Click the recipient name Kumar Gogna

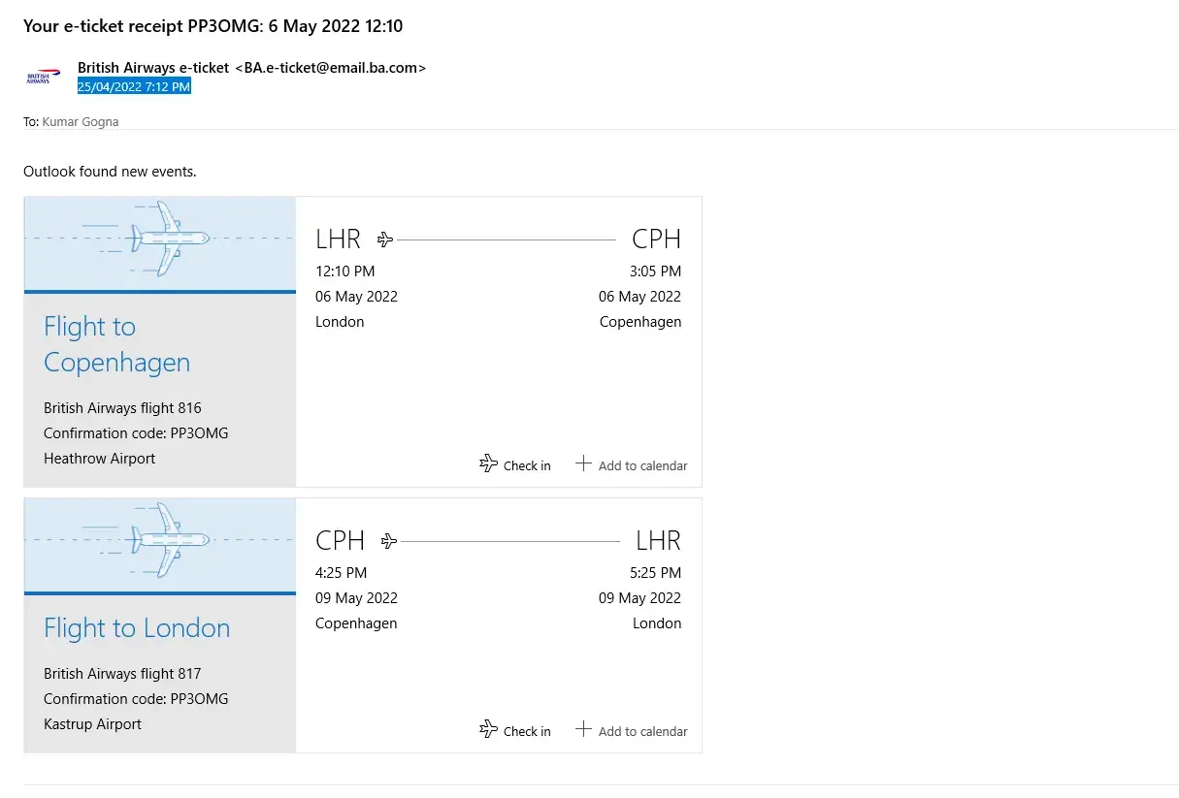point(81,122)
